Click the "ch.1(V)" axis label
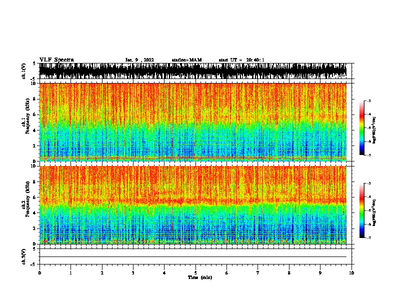396x306 pixels. pos(24,71)
